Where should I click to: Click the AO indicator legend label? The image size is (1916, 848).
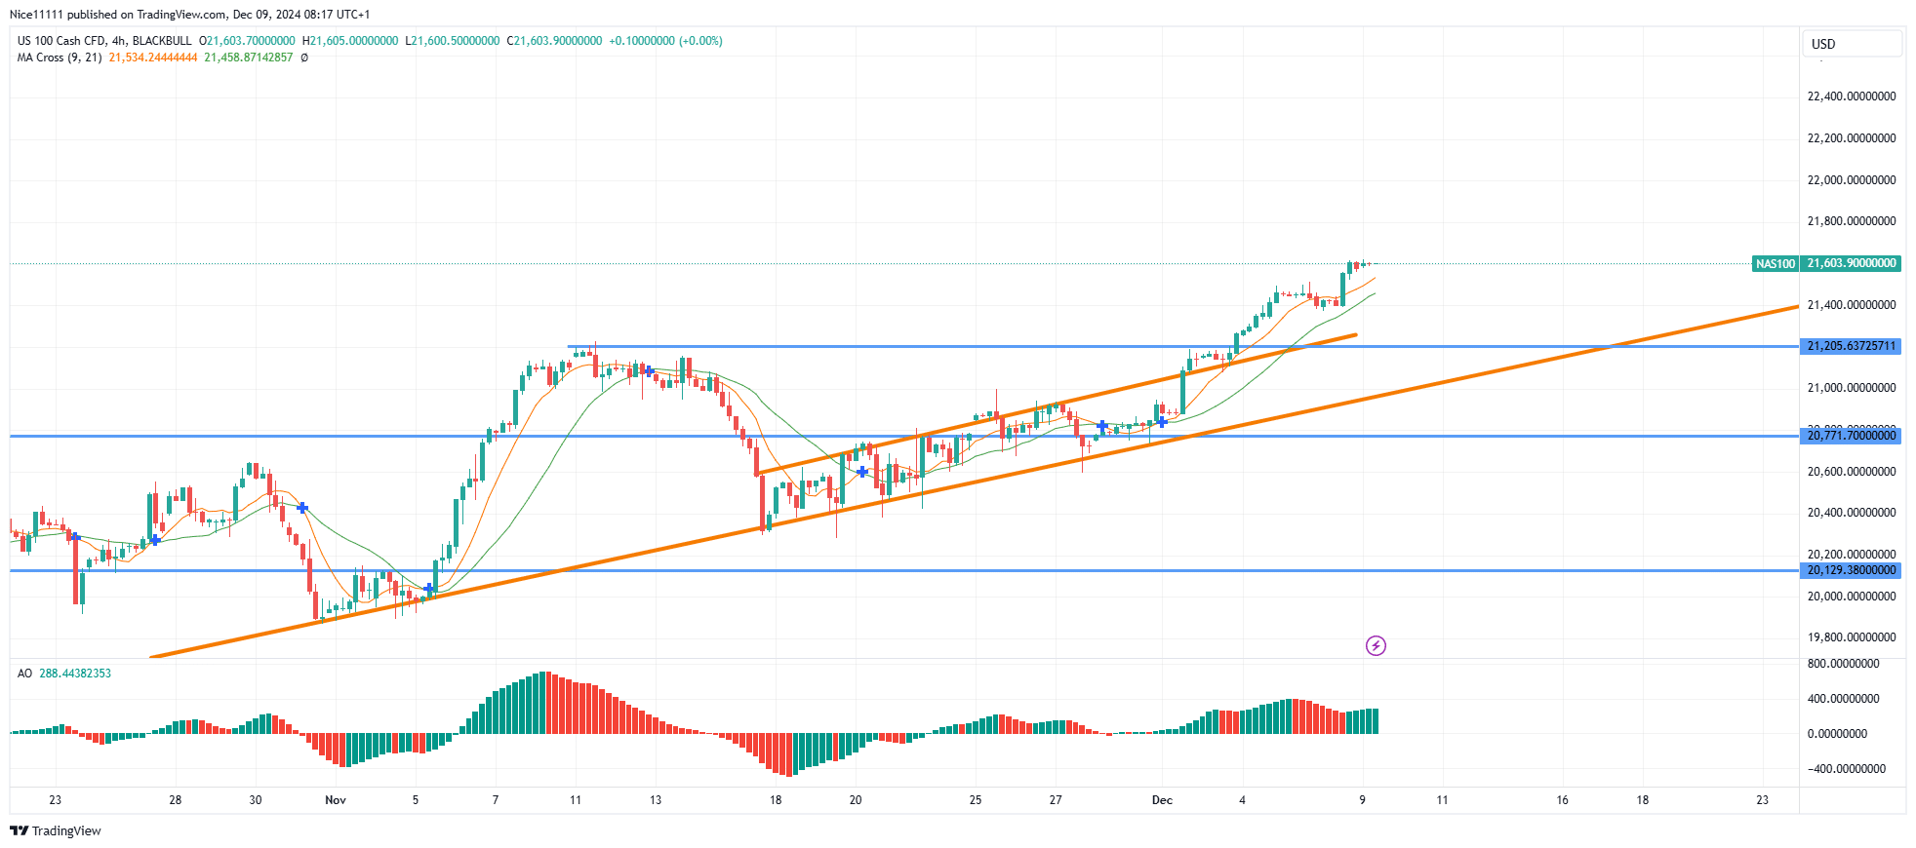pos(24,674)
